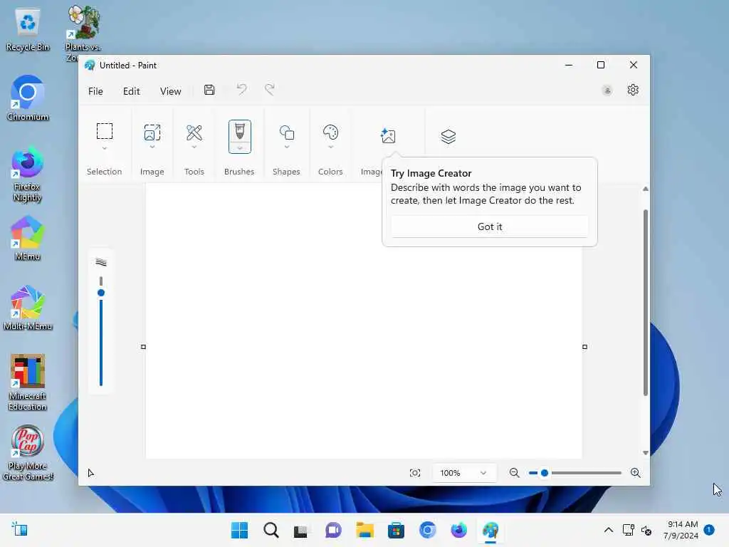
Task: Click the brush size vertical slider handle
Action: click(101, 293)
